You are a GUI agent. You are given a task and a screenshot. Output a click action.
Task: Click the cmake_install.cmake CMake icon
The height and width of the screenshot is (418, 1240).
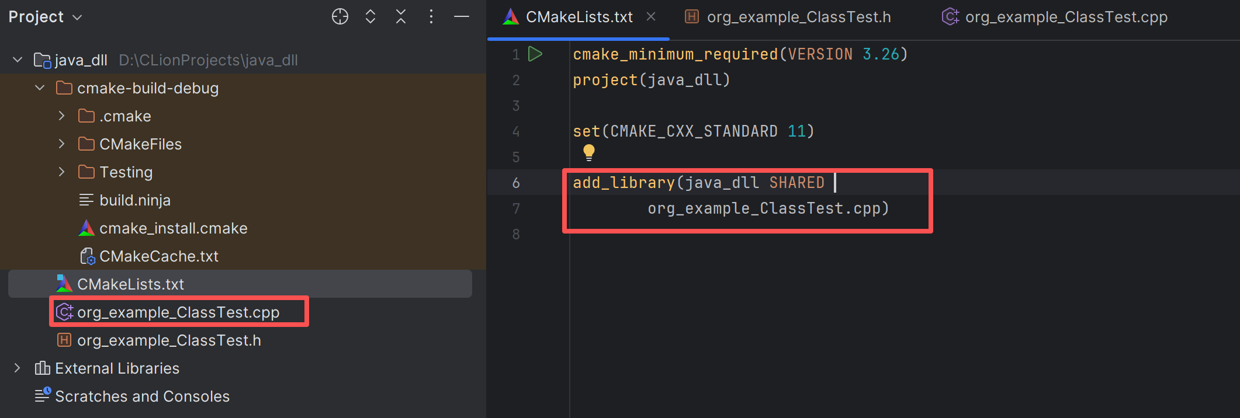tap(86, 228)
